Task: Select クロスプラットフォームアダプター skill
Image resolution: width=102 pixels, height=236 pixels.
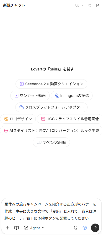Action: click(51, 107)
